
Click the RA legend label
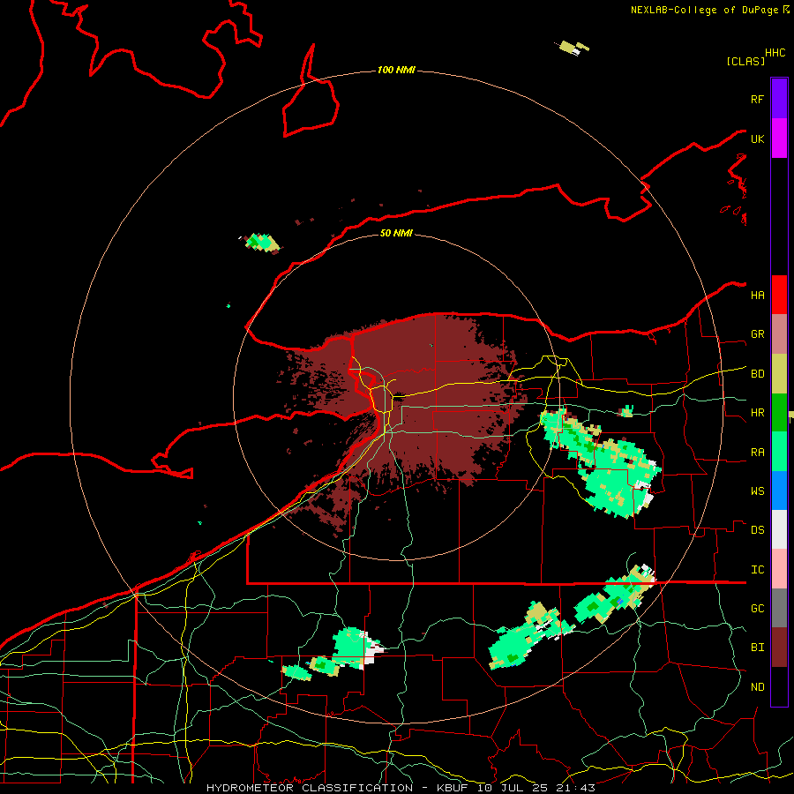point(757,452)
